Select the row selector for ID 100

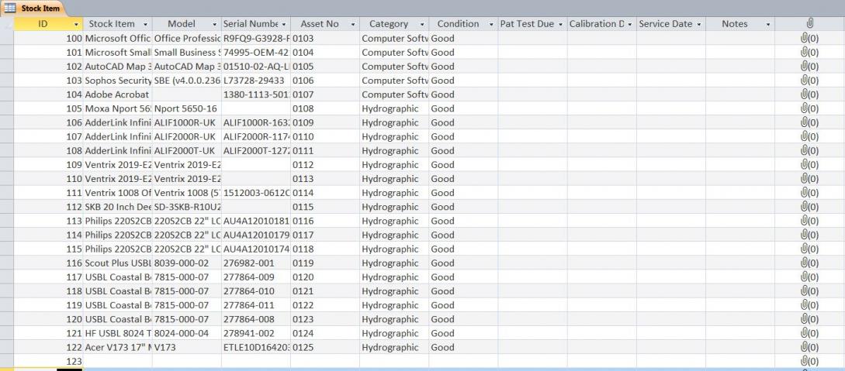click(x=6, y=38)
